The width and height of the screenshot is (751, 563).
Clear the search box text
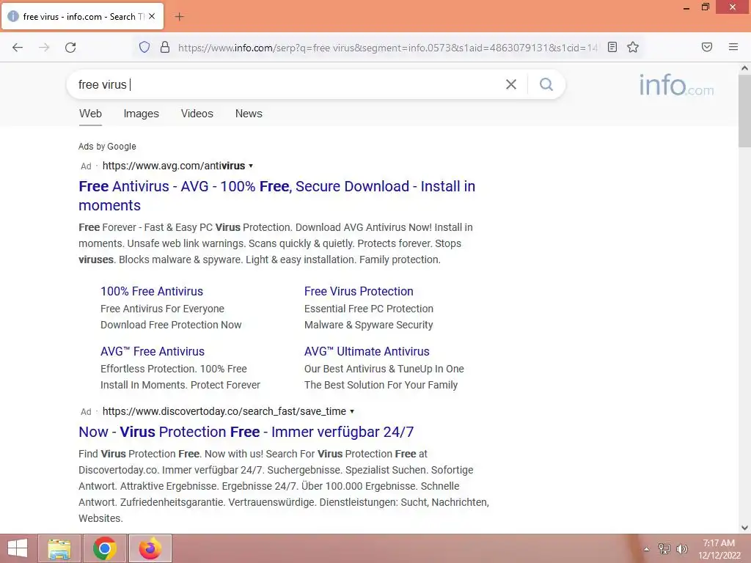click(x=511, y=85)
